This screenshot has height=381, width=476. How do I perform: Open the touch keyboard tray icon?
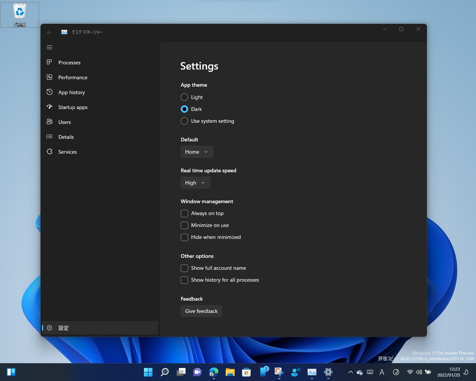pos(370,372)
